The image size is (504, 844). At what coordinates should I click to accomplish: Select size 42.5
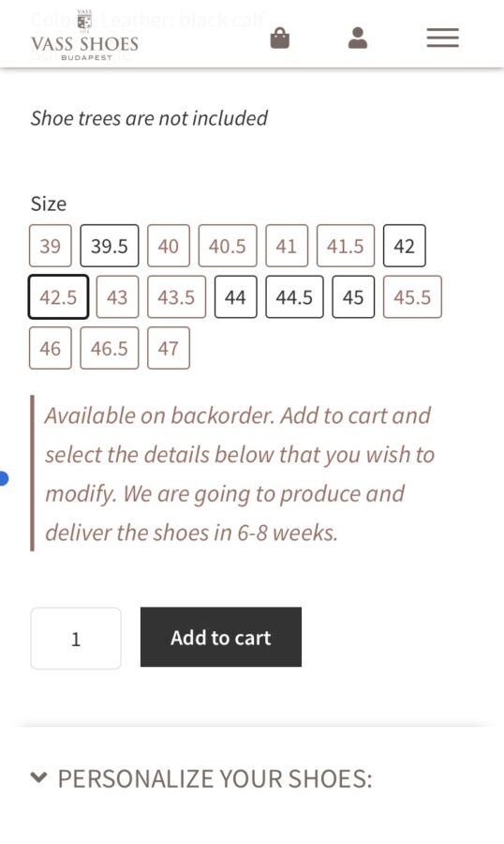click(58, 297)
